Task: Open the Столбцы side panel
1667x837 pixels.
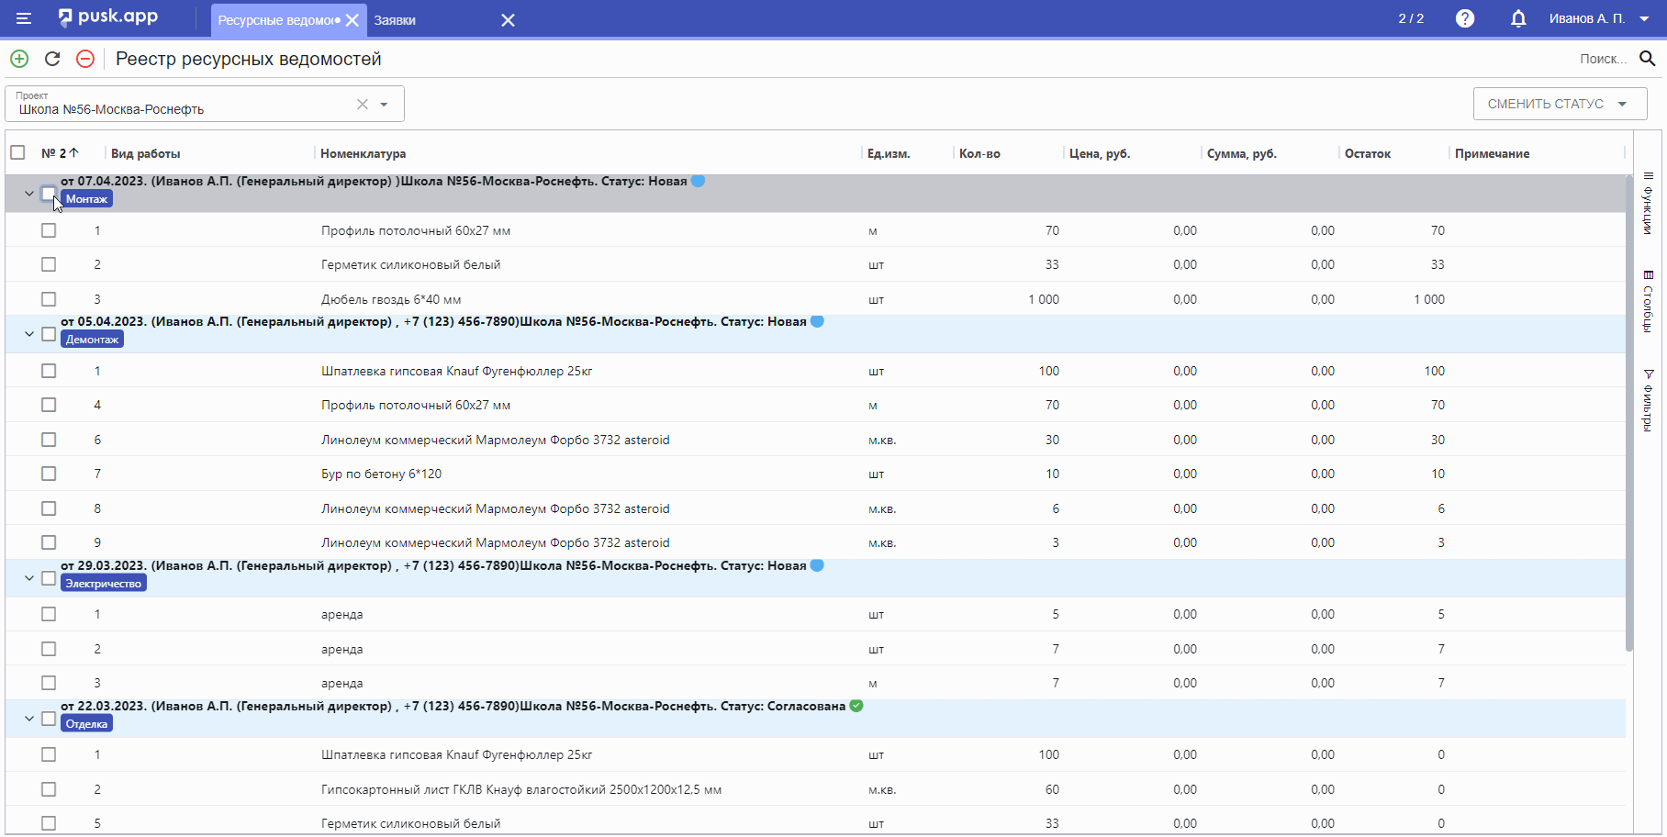Action: pos(1649,302)
